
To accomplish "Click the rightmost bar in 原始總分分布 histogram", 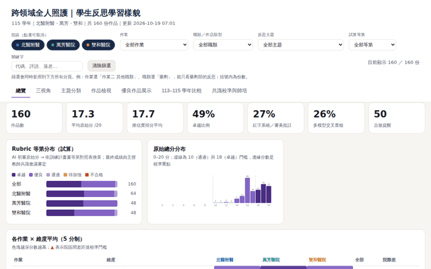I will pos(269,194).
